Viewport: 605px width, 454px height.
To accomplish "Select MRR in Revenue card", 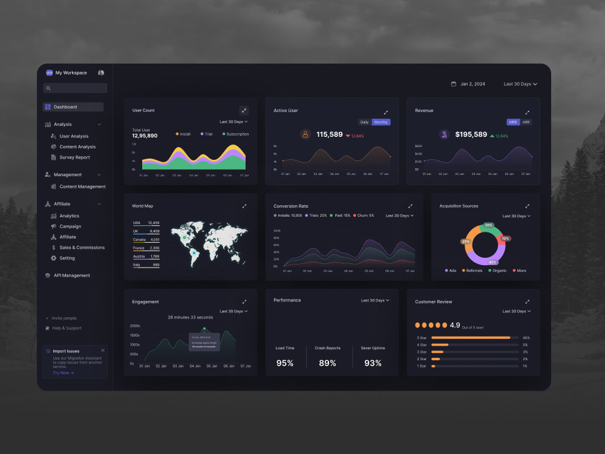I will (x=513, y=122).
